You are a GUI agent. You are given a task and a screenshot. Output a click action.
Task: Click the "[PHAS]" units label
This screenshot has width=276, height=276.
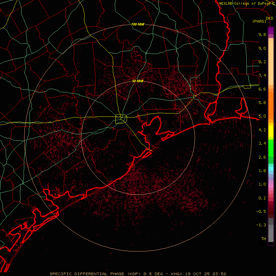tap(259, 21)
